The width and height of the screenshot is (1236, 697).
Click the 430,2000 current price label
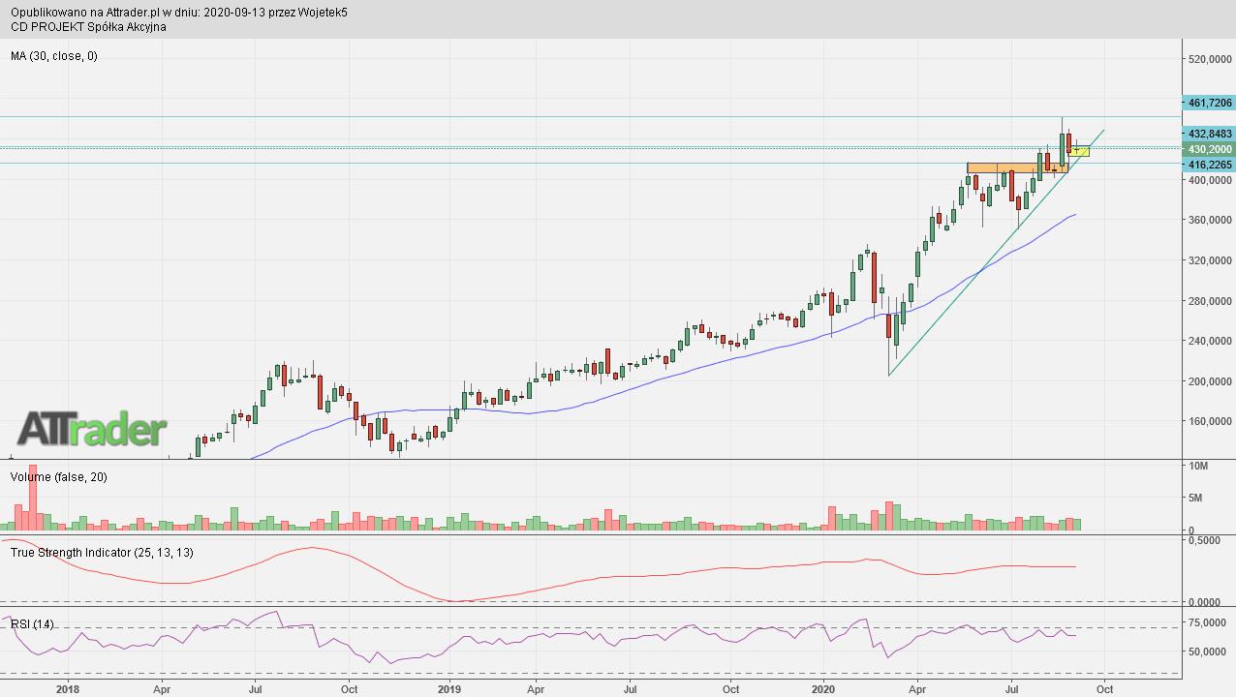1208,149
